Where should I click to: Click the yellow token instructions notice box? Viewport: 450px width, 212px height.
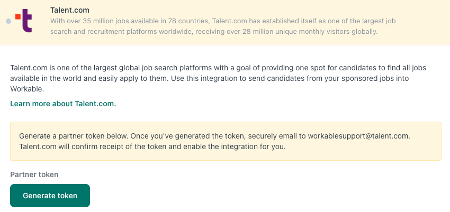point(226,141)
